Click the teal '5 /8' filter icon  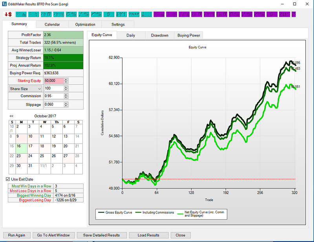33,15
